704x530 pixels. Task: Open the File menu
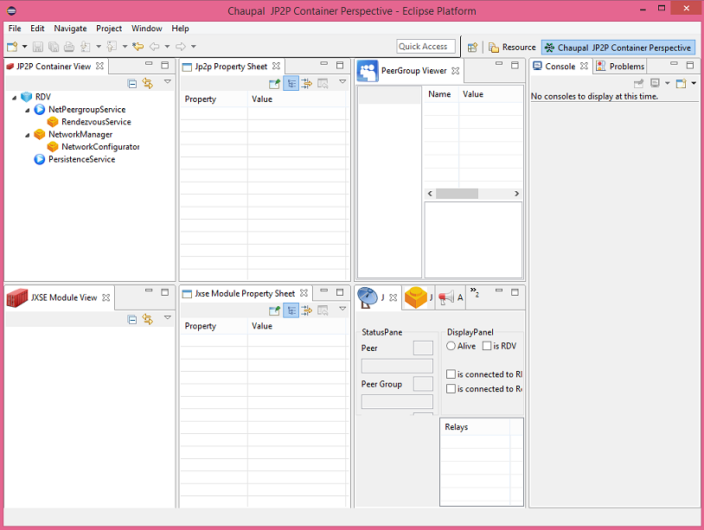pyautogui.click(x=15, y=29)
